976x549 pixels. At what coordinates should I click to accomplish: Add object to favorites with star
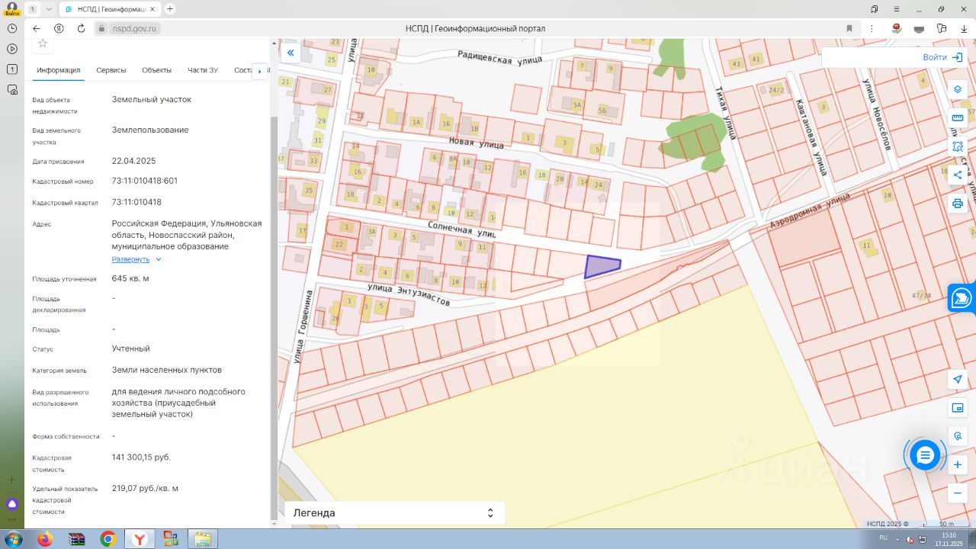click(43, 43)
